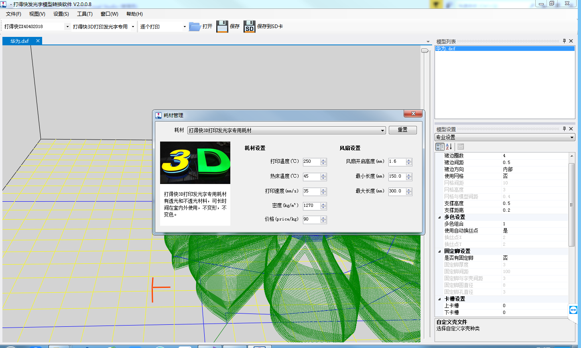Switch property grid to categorized view

(x=440, y=147)
